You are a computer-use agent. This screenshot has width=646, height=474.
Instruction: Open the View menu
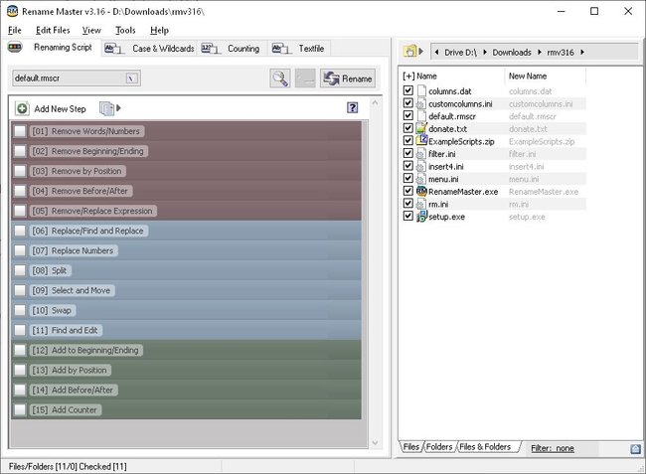click(91, 30)
